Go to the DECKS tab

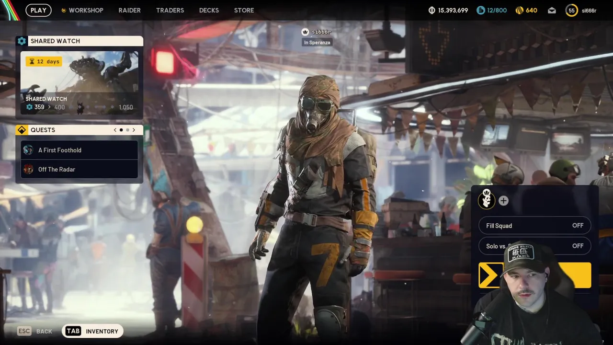point(209,10)
